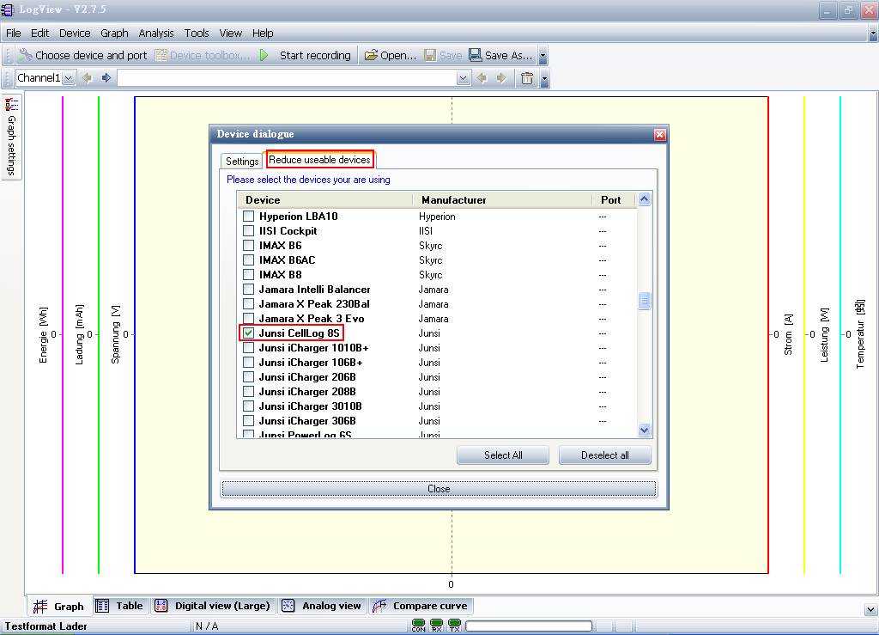Switch to the Table view icon tab
The height and width of the screenshot is (635, 879).
point(102,606)
